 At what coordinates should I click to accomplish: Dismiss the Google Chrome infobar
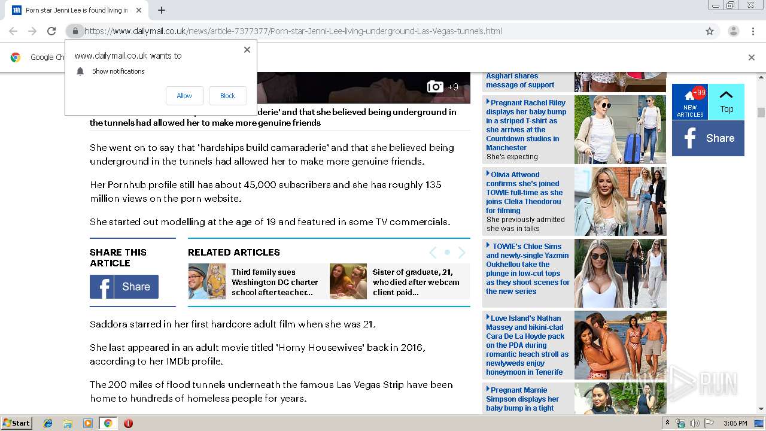(x=752, y=57)
